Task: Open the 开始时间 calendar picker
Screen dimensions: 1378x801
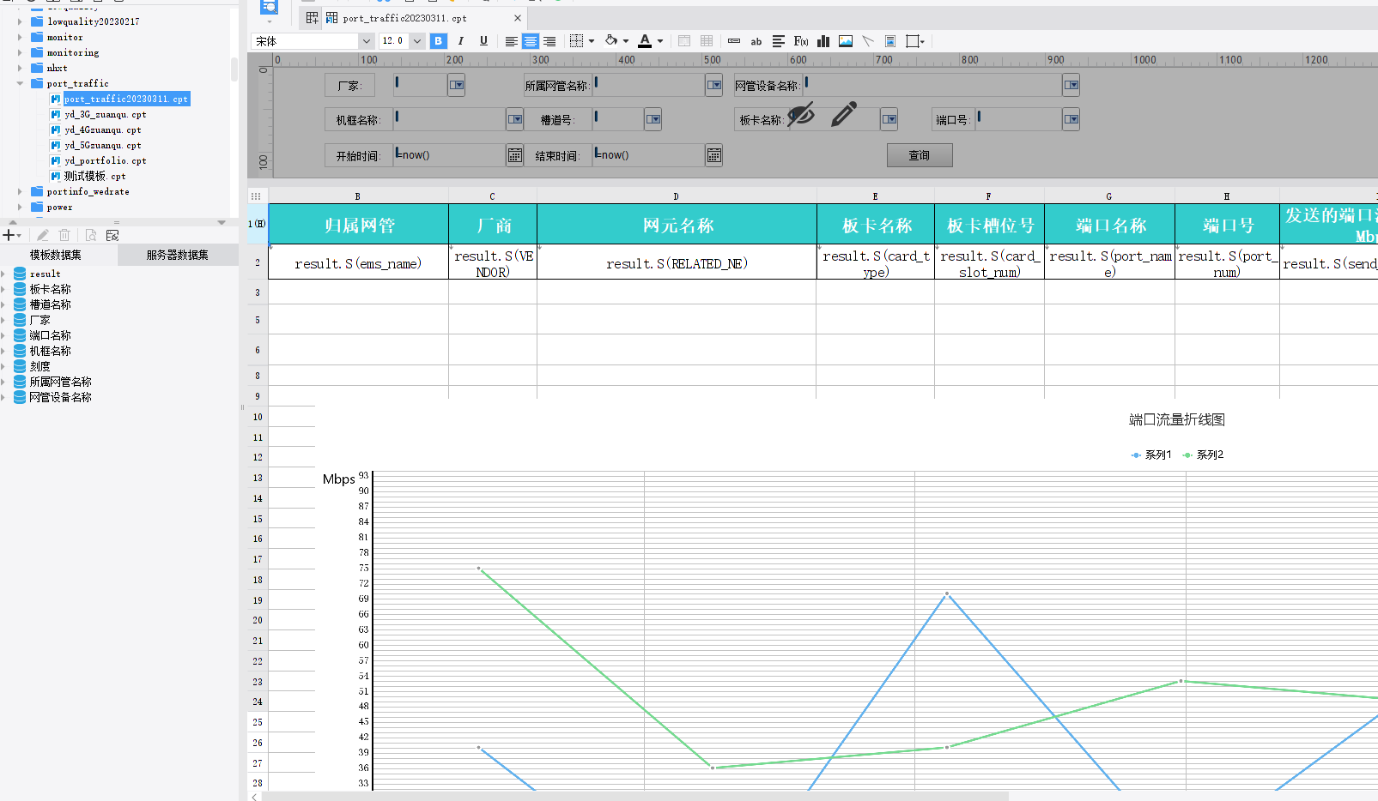Action: [515, 155]
